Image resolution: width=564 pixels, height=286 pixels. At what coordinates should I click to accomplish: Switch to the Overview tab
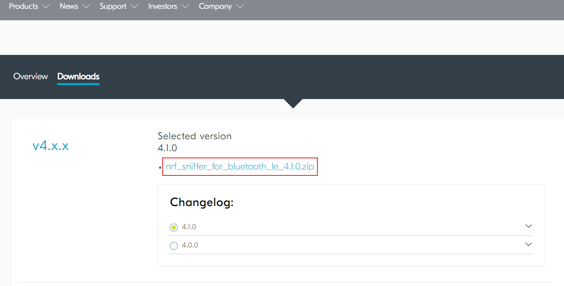coord(31,76)
